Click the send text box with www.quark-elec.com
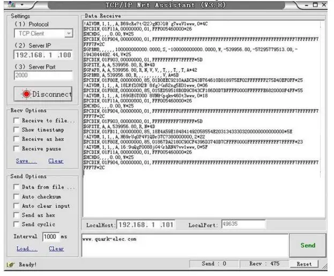The image size is (334, 276). (185, 245)
